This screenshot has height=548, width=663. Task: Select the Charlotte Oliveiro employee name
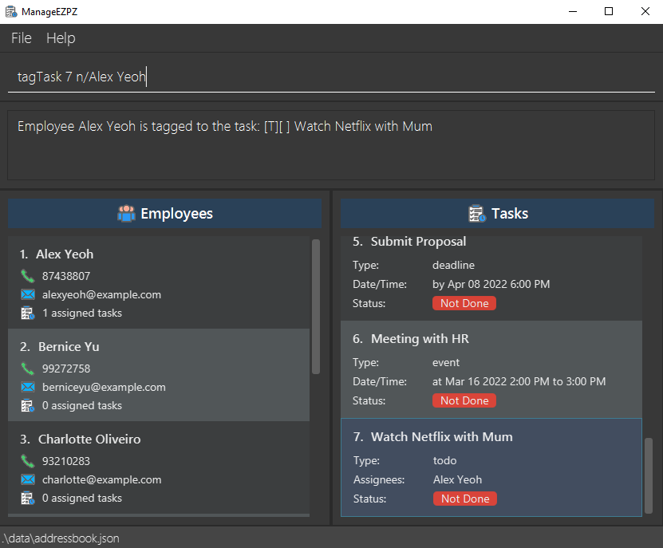click(89, 440)
